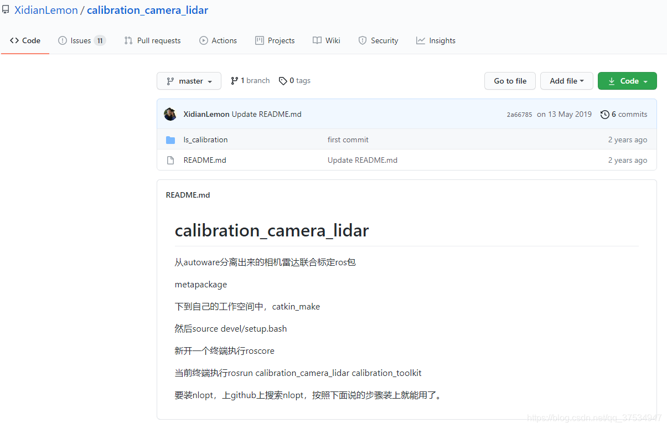Click the commit history clock icon
Viewport: 667px width, 428px height.
[605, 114]
